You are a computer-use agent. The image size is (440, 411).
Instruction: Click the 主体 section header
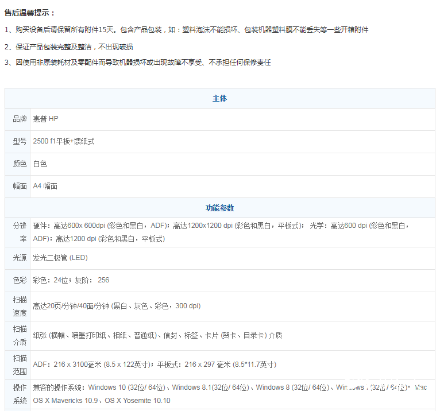coord(219,99)
